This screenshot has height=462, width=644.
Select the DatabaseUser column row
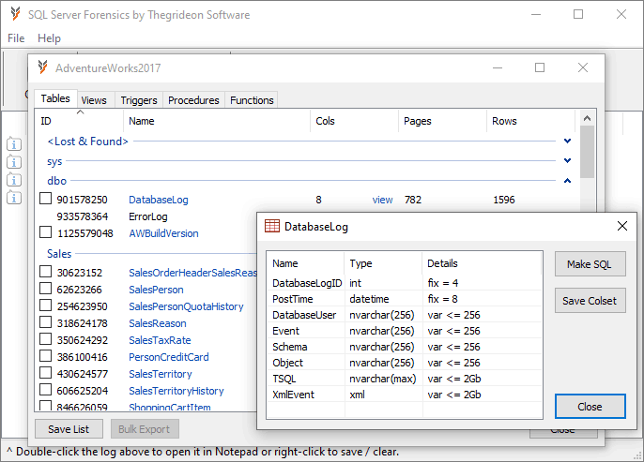pyautogui.click(x=405, y=315)
